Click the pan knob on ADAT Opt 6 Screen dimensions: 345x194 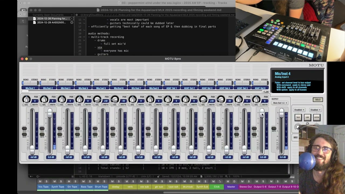point(256,99)
